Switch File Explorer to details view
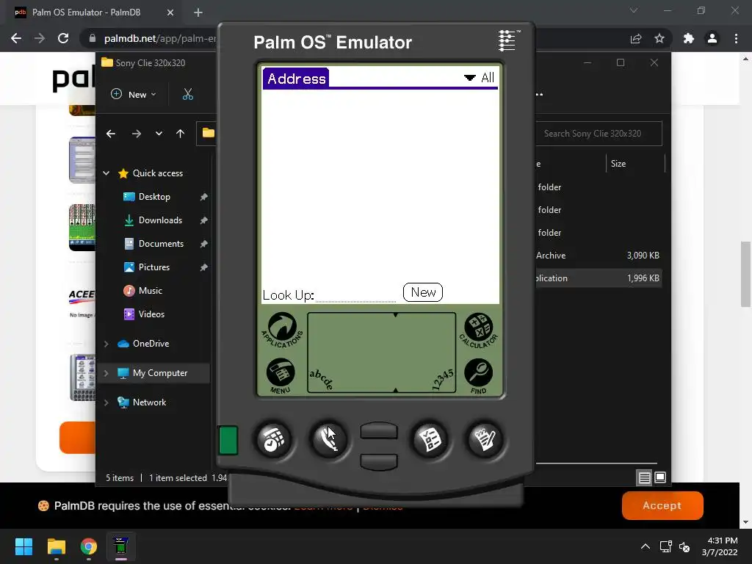Image resolution: width=752 pixels, height=564 pixels. click(x=644, y=477)
